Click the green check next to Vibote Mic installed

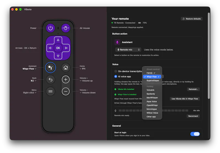pos(115,89)
